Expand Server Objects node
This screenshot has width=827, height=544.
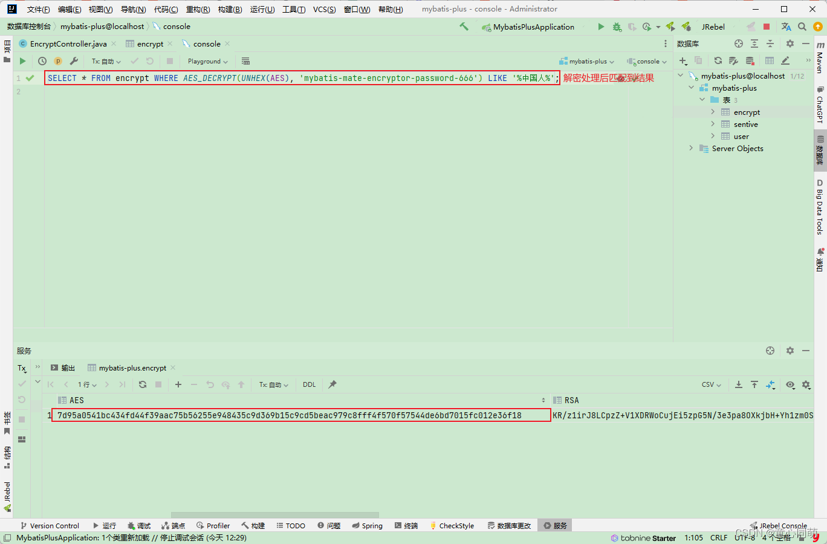[x=691, y=148]
